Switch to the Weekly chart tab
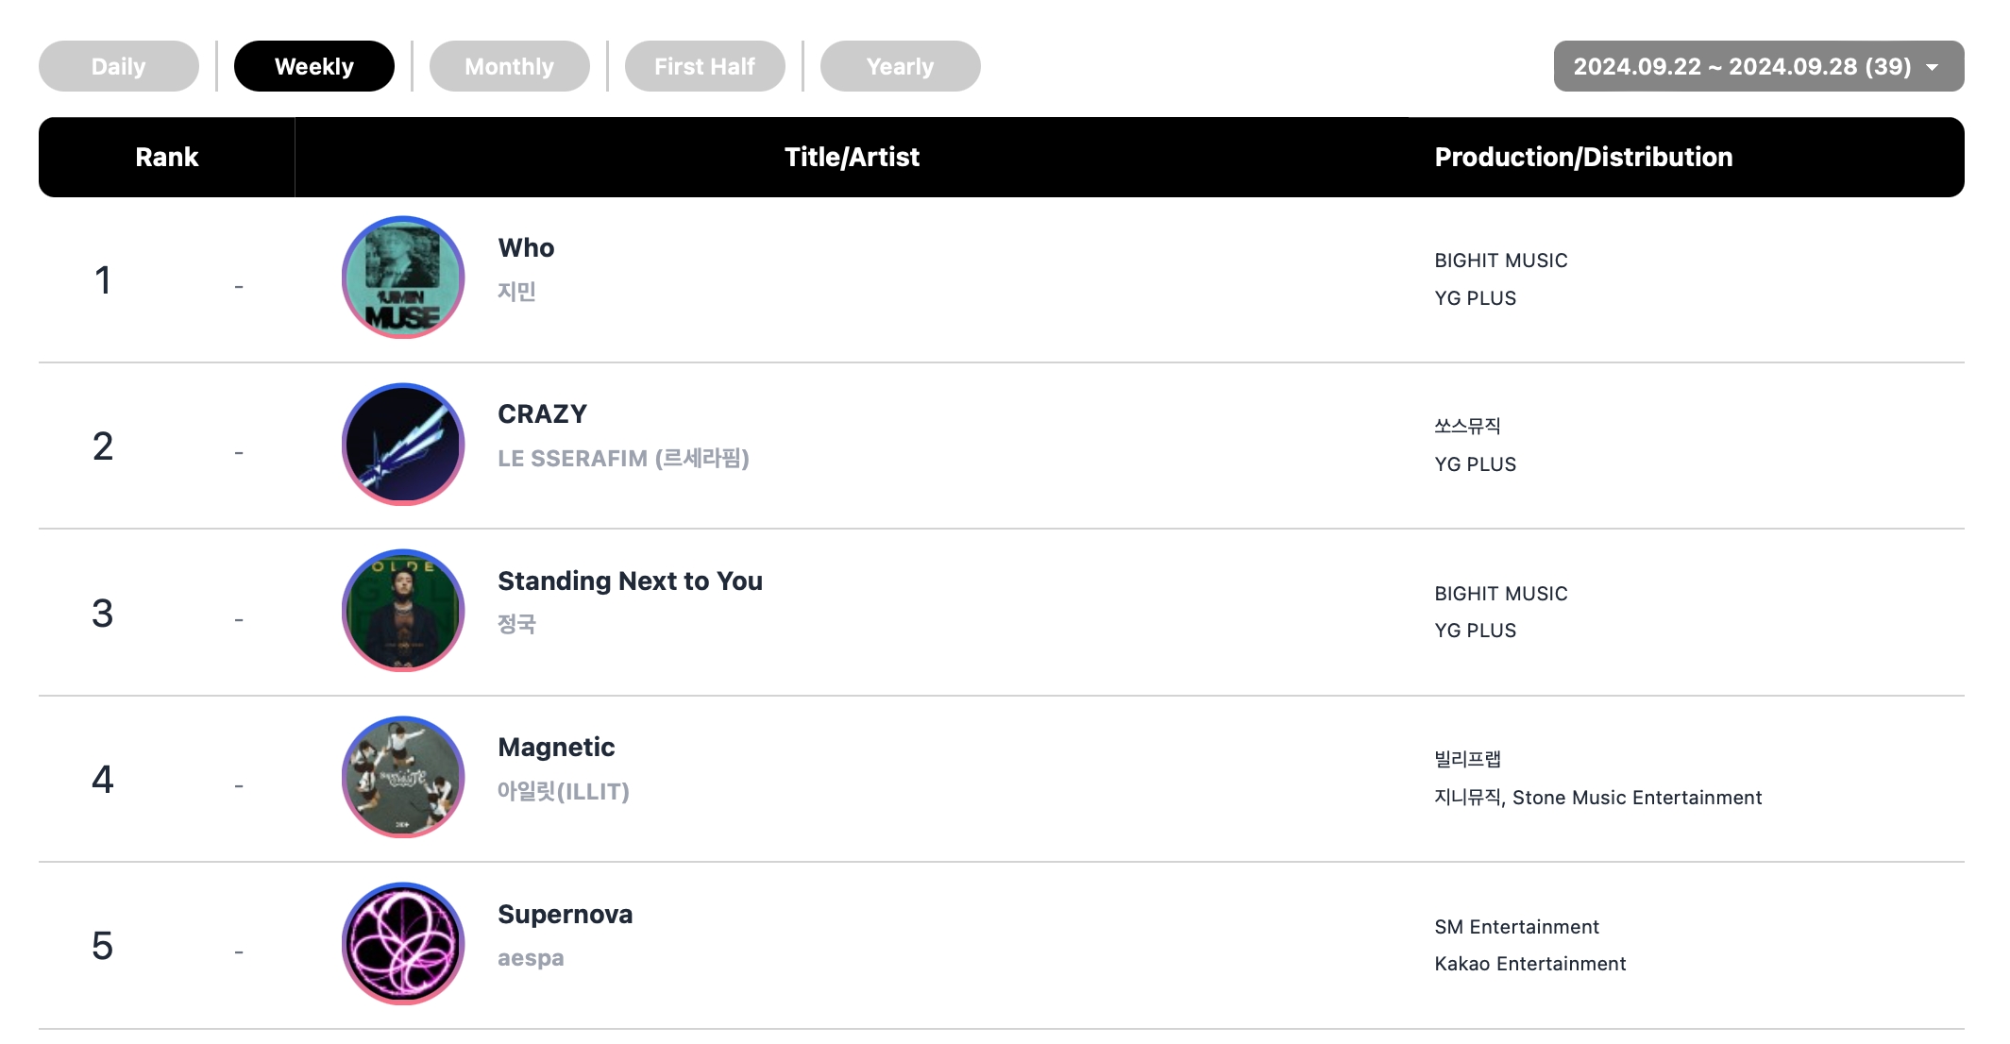This screenshot has width=2010, height=1044. 316,65
